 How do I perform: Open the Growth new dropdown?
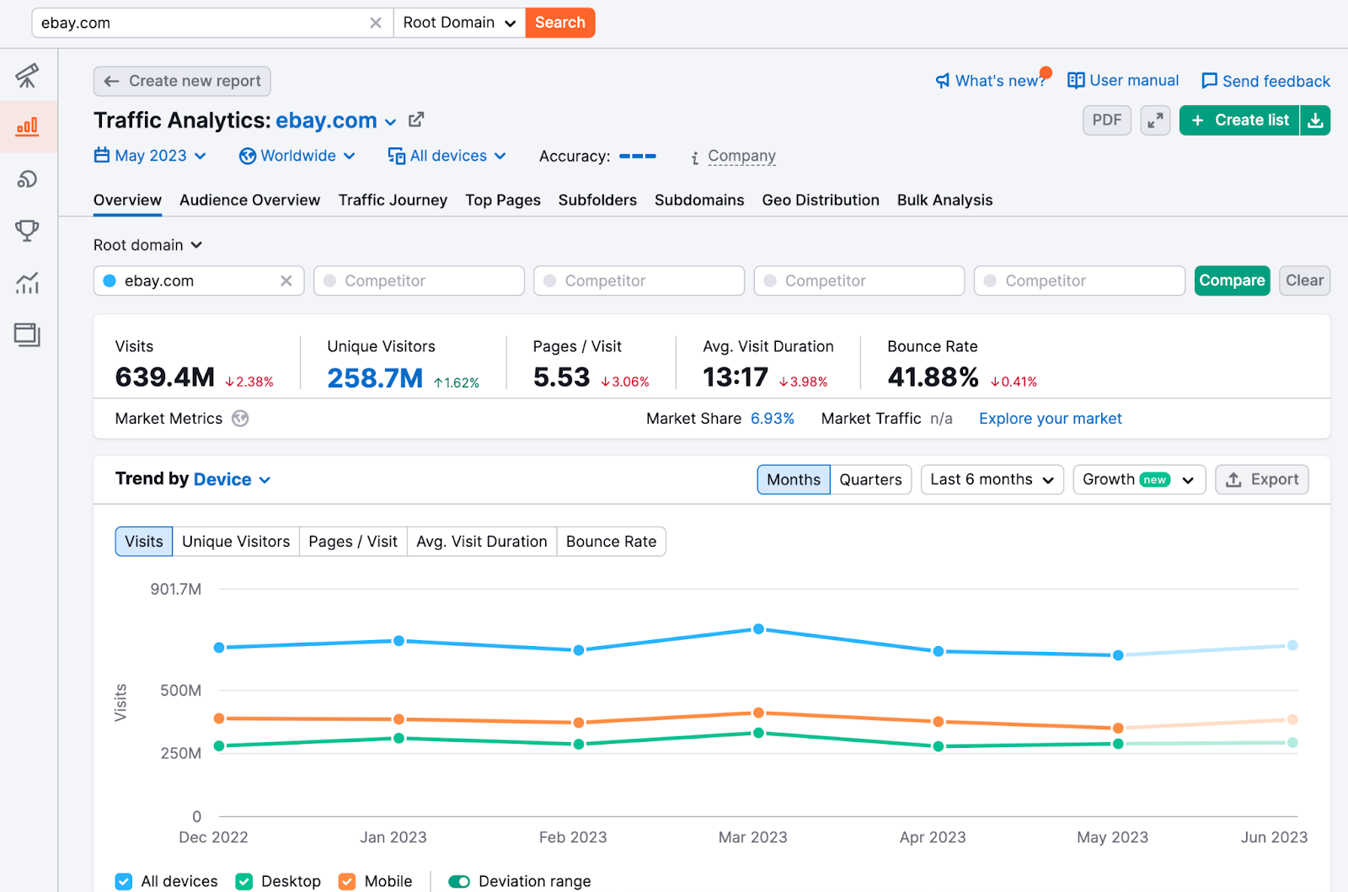(1139, 479)
